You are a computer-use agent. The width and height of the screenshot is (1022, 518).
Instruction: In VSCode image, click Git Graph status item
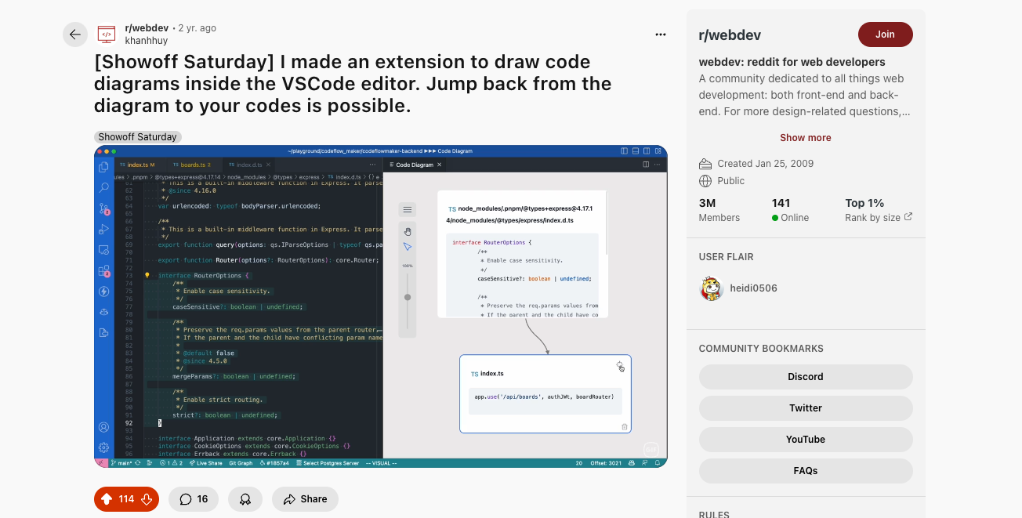[x=241, y=463]
